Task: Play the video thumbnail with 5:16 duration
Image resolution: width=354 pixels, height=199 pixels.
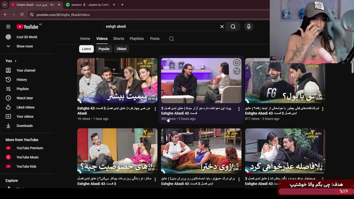Action: [x=285, y=151]
